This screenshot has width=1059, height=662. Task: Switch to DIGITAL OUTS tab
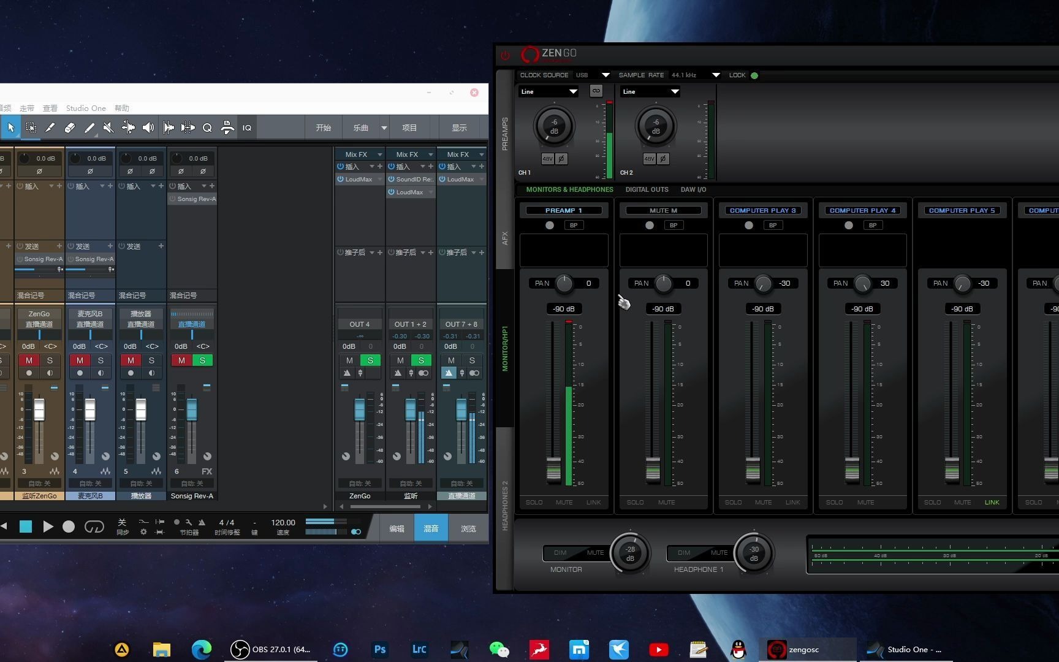[647, 189]
